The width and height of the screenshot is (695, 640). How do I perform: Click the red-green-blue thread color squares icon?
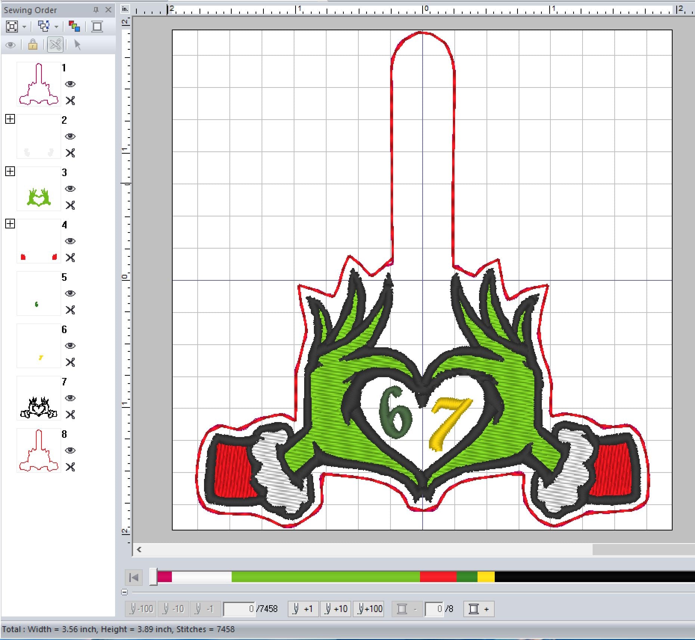tap(74, 27)
